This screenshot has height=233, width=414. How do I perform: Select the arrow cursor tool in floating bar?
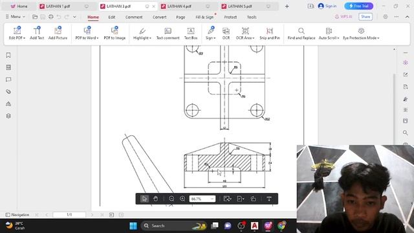pos(144,199)
